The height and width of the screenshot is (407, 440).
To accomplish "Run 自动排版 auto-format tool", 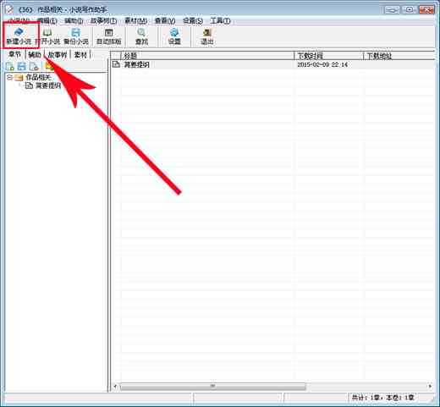I will [108, 36].
